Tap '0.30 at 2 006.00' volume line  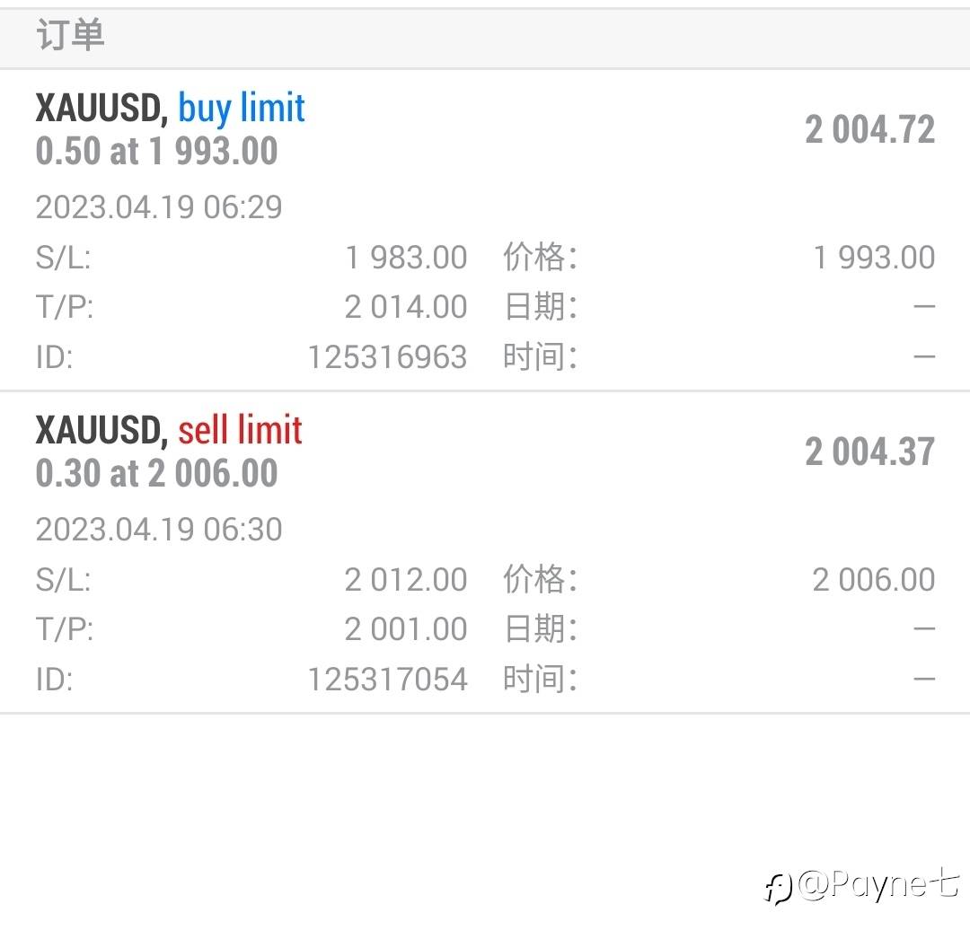(x=156, y=473)
